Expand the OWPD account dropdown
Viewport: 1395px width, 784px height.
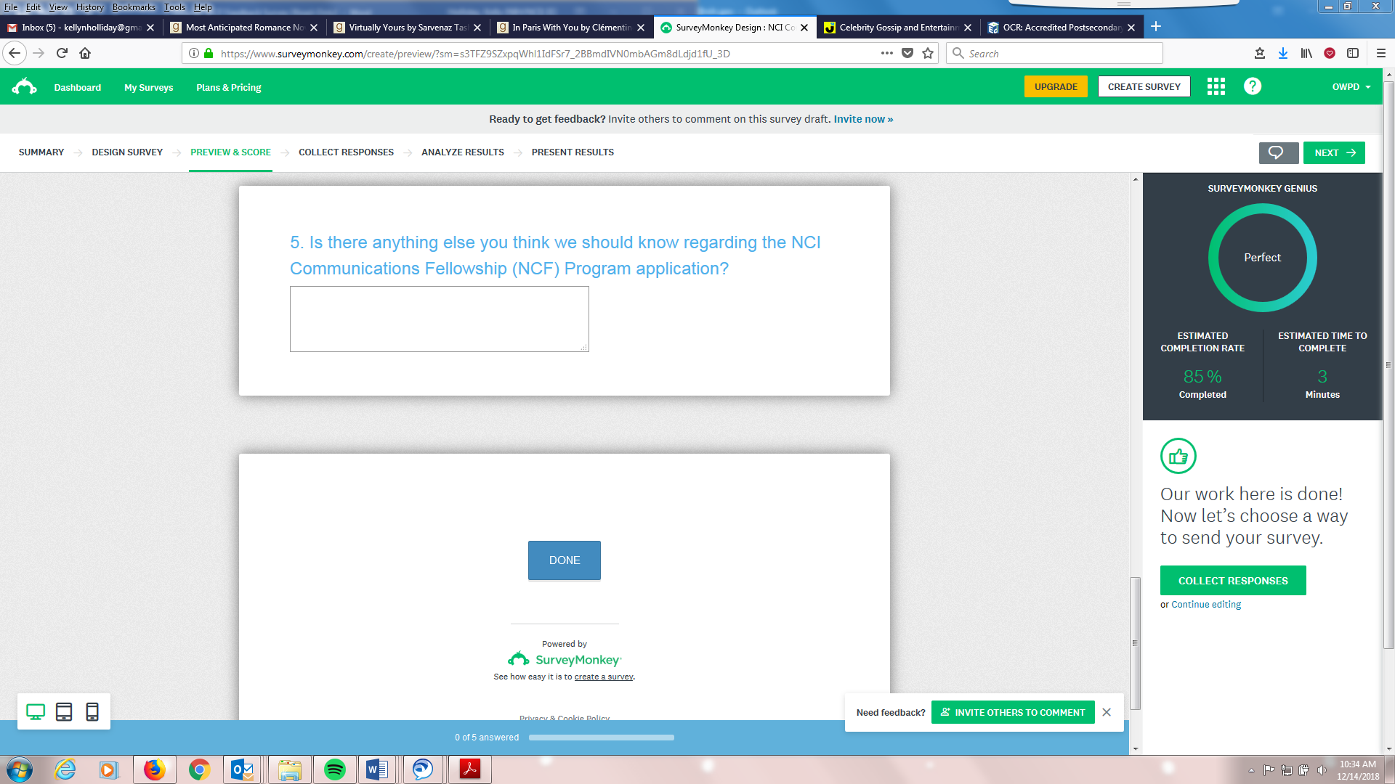(x=1351, y=87)
